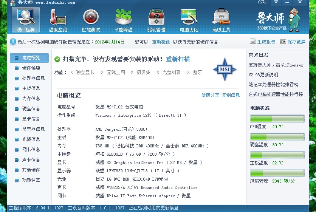Click the CPU温度 progress bar

277,119
